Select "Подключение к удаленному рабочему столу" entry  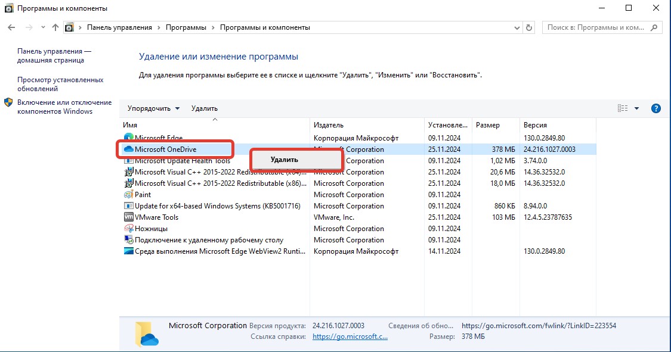point(209,239)
